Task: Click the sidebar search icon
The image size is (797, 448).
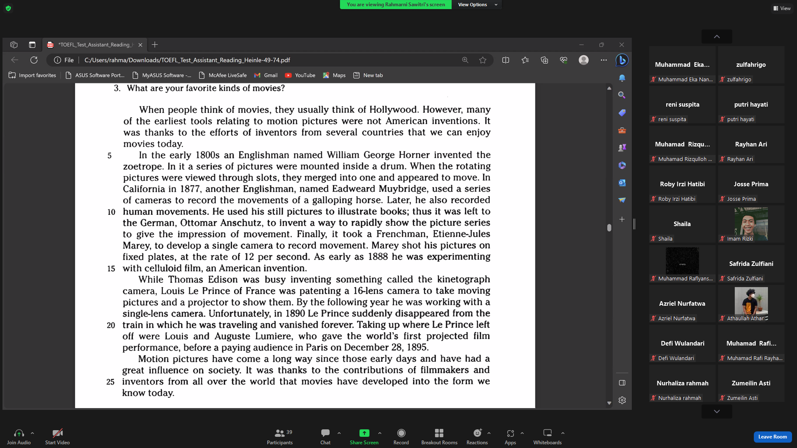Action: point(622,95)
